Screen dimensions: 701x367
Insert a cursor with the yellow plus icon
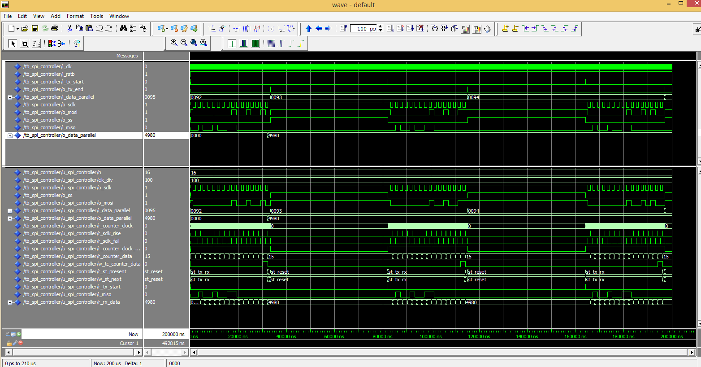click(505, 28)
